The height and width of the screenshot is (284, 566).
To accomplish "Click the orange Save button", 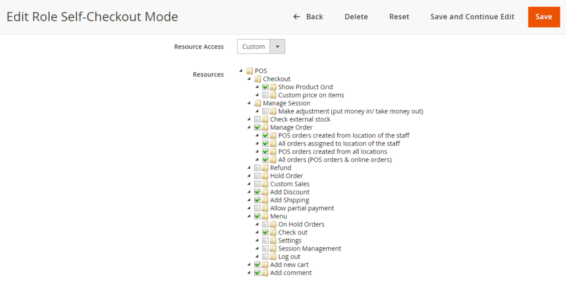I will click(x=543, y=17).
